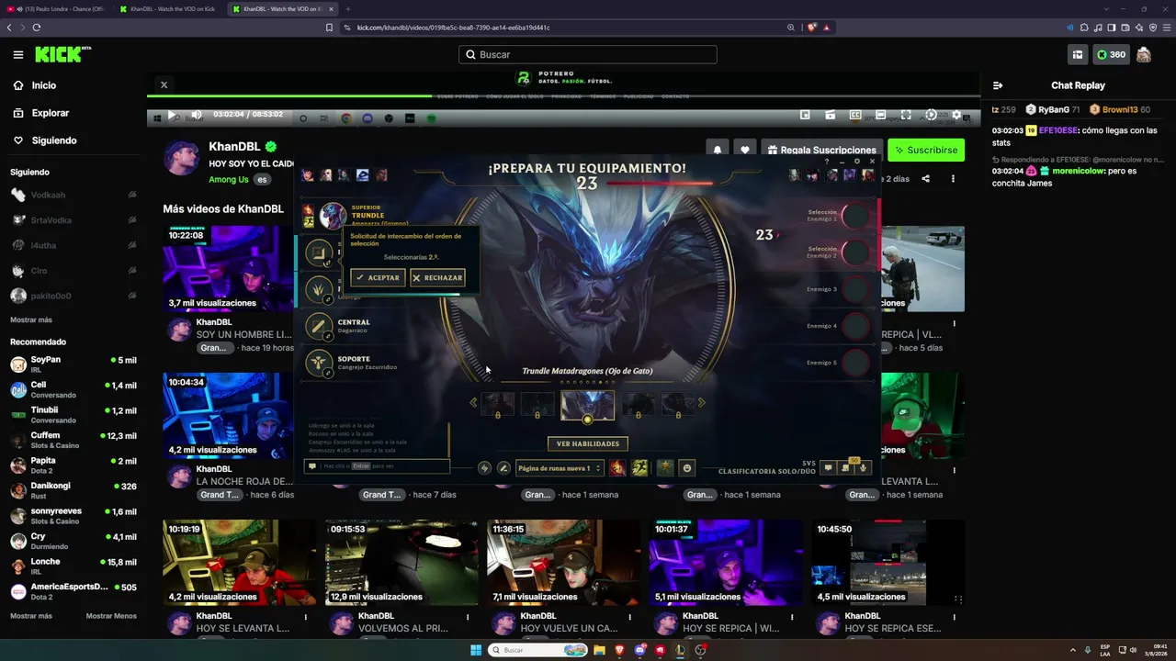Open the Windows Start menu
Image resolution: width=1176 pixels, height=661 pixels.
[476, 650]
